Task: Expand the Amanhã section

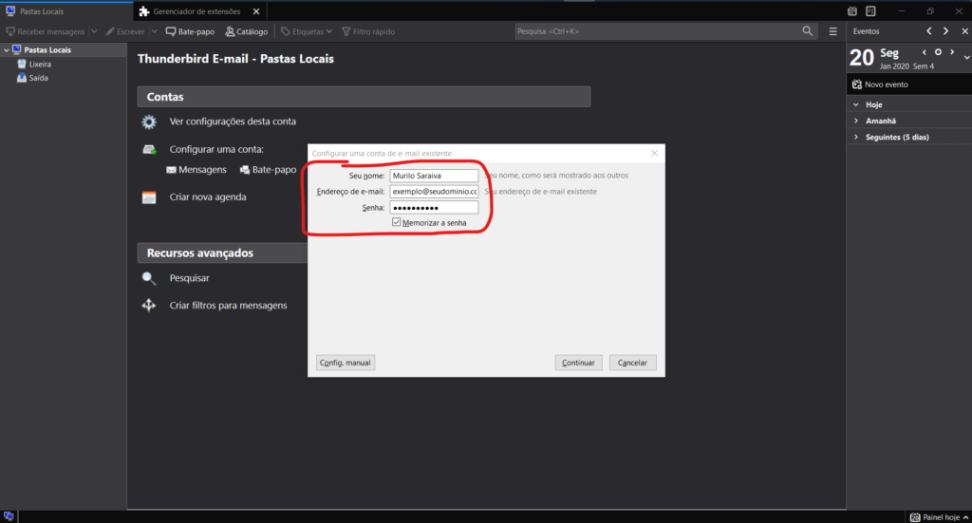Action: click(x=856, y=121)
